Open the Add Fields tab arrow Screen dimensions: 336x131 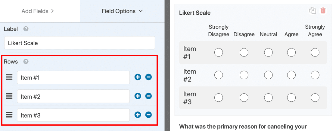(52, 11)
